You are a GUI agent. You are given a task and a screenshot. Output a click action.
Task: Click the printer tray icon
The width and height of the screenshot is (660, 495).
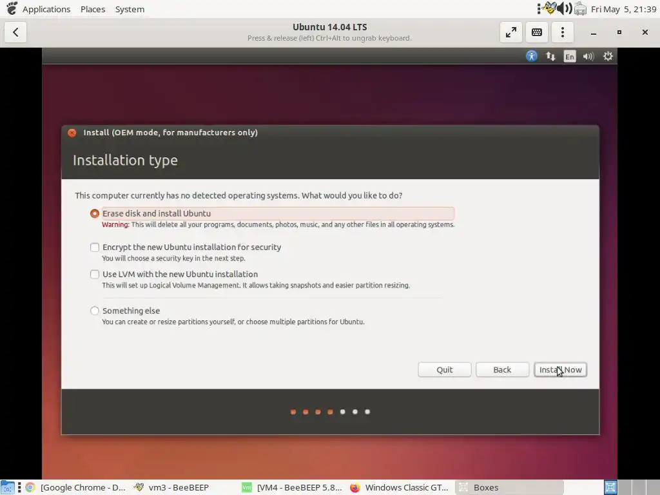[x=581, y=9]
